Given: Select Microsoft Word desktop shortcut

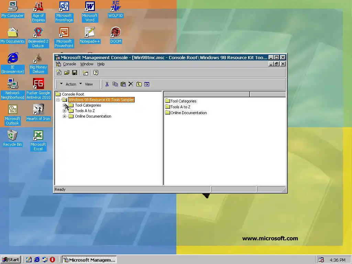Looking at the screenshot, I should point(90,12).
